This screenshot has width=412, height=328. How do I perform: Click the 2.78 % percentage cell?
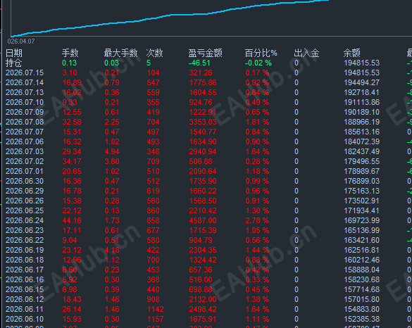coord(257,220)
